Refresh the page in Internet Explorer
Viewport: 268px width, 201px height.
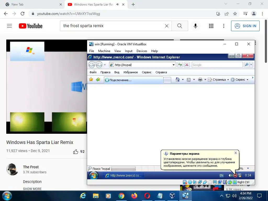tap(180, 65)
